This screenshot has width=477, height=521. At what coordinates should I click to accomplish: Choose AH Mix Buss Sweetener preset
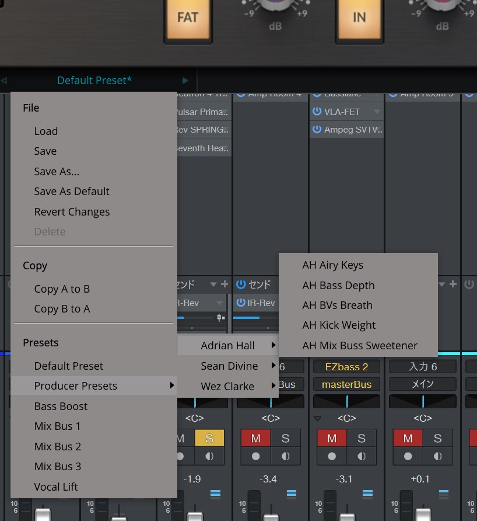point(359,345)
